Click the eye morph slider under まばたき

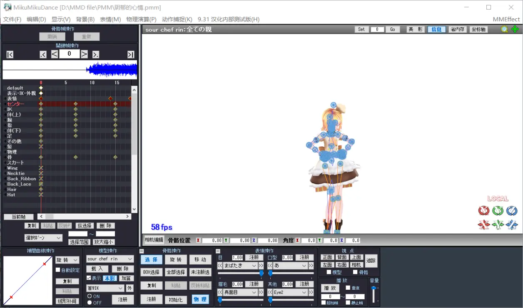point(240,273)
